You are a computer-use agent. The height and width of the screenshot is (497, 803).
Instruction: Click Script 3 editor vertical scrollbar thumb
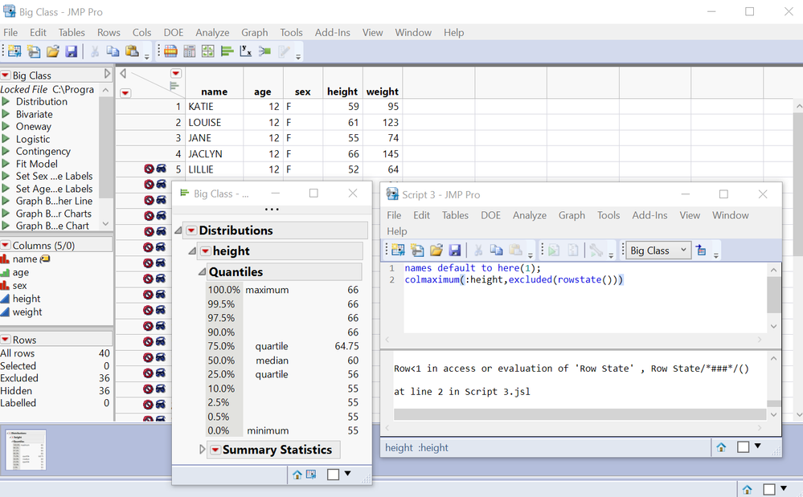coord(774,295)
